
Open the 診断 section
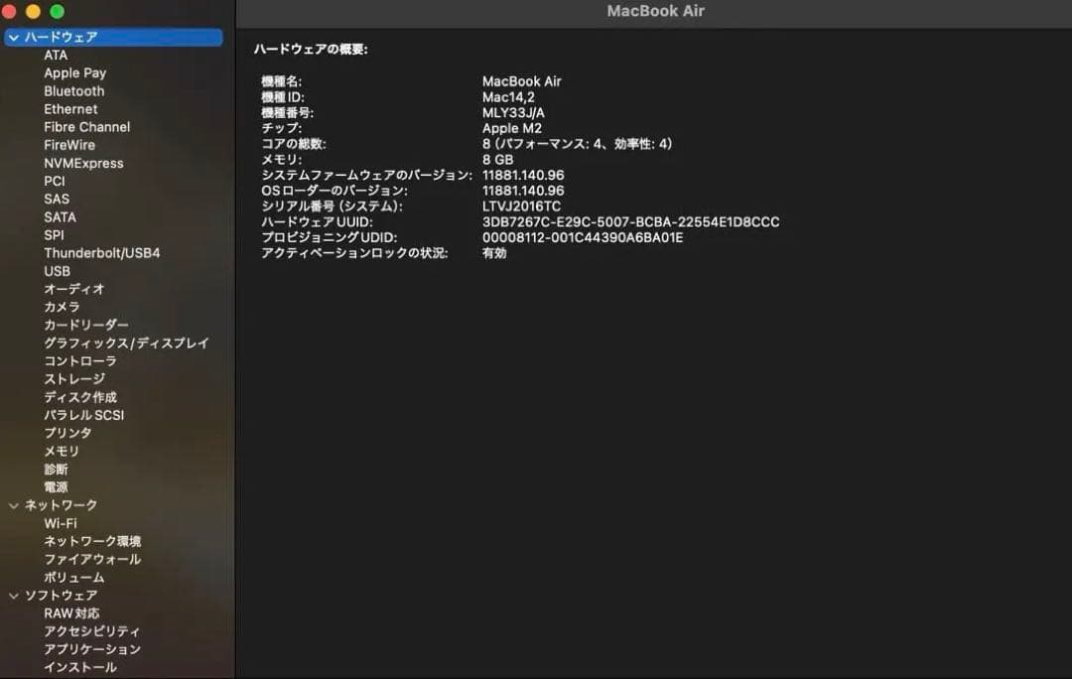click(x=56, y=469)
